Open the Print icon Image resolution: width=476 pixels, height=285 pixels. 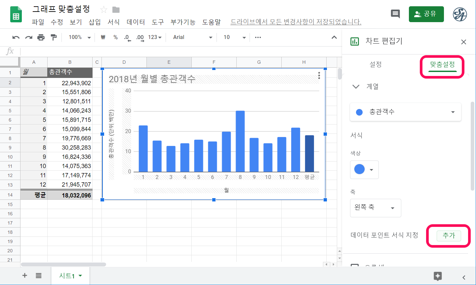point(41,37)
